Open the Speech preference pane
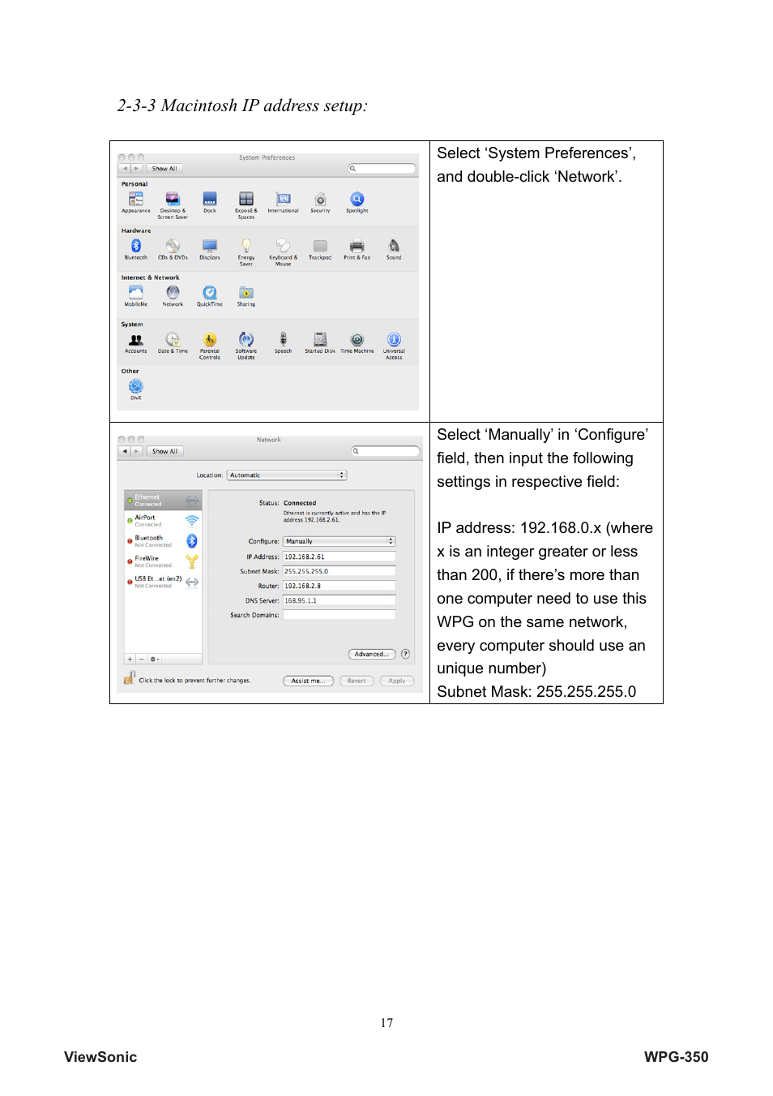773x1096 pixels. (283, 342)
